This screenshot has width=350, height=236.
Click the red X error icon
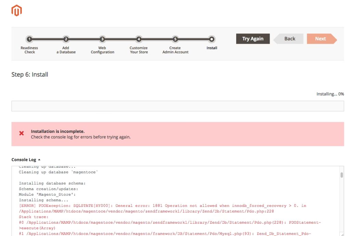[22, 134]
